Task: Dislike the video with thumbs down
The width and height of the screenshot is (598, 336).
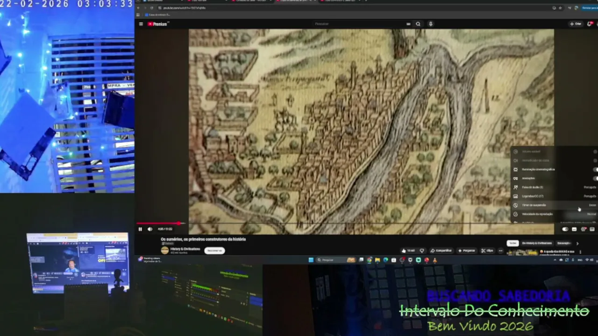Action: pyautogui.click(x=422, y=251)
